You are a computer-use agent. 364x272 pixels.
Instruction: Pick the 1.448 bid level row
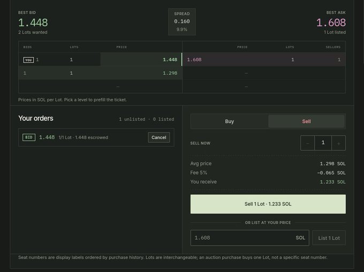[100, 59]
